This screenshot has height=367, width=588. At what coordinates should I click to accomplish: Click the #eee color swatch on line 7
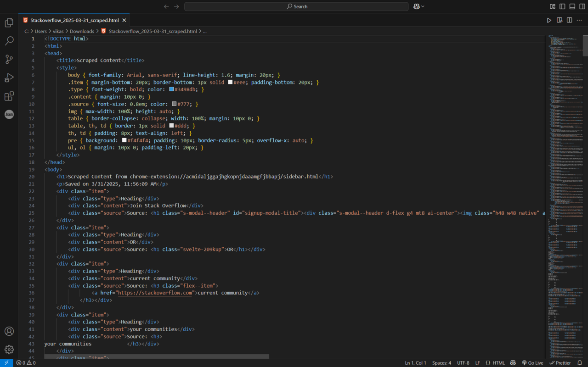tap(231, 82)
